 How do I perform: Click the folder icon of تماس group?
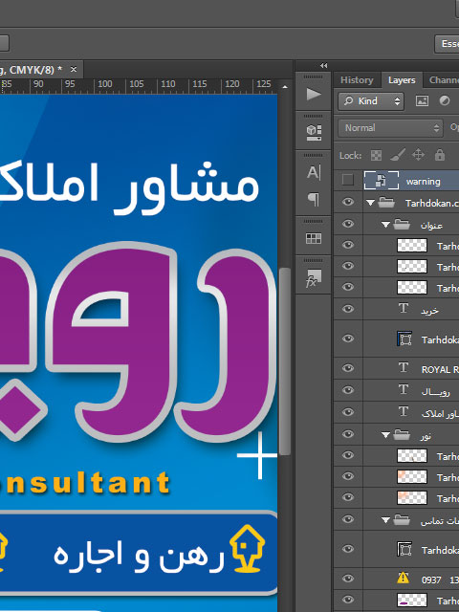402,519
